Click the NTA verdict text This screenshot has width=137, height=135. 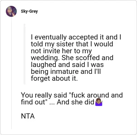click(28, 116)
